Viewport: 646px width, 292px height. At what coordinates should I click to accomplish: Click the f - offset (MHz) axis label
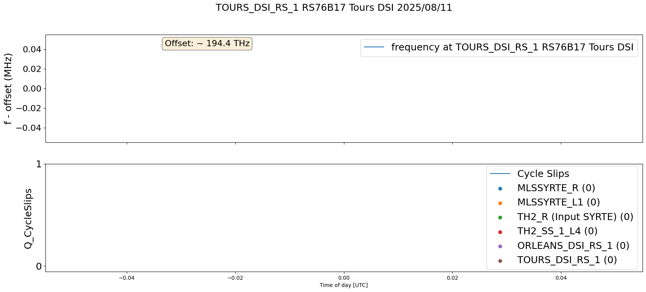8,88
